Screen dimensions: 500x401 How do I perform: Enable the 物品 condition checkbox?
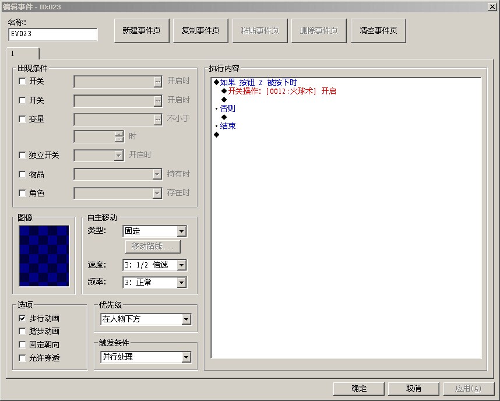tap(22, 174)
